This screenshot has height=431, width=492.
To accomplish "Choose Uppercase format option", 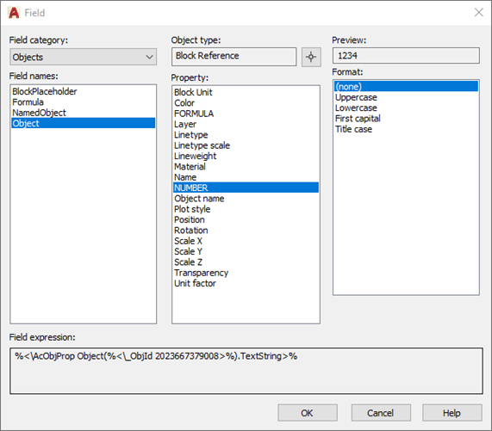I will coord(356,97).
